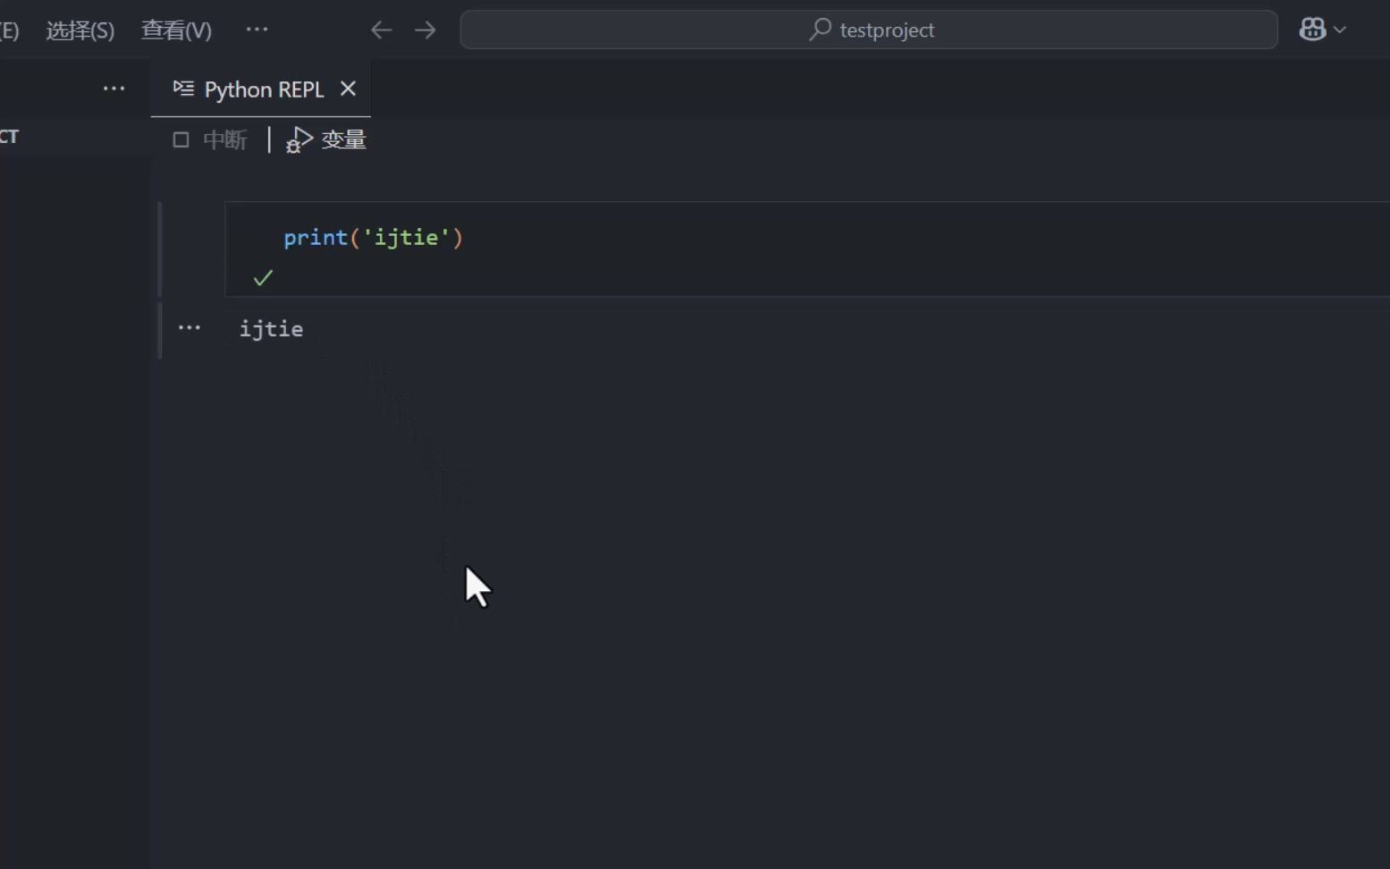Click the notebook icon on Python REPL tab
The height and width of the screenshot is (869, 1390).
pyautogui.click(x=183, y=89)
